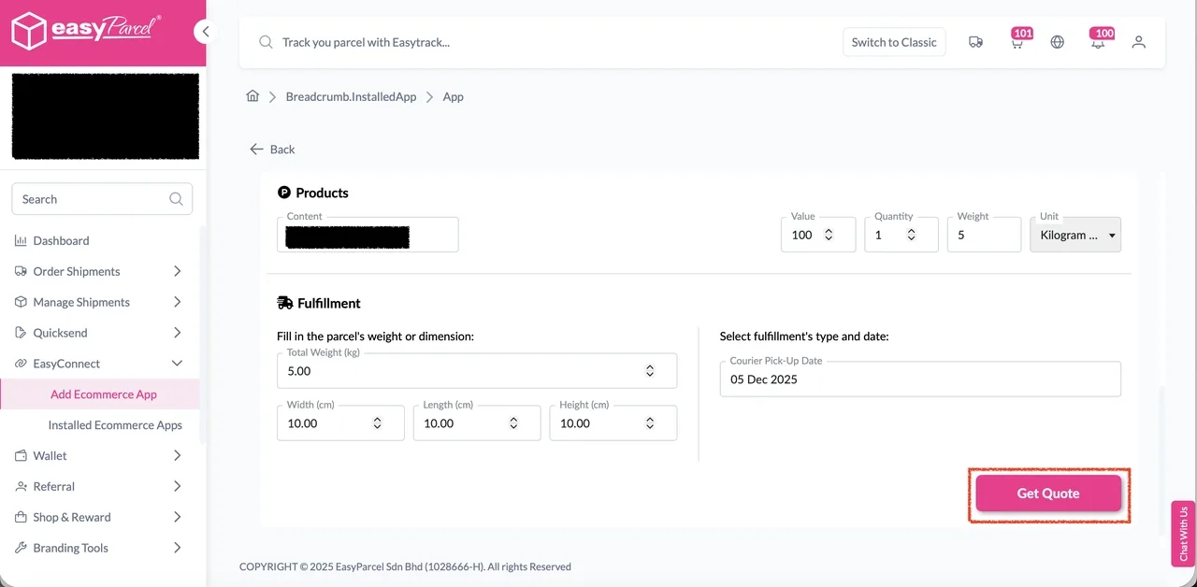This screenshot has height=587, width=1197.
Task: Open the Unit dropdown showing Kilogram
Action: point(1074,235)
